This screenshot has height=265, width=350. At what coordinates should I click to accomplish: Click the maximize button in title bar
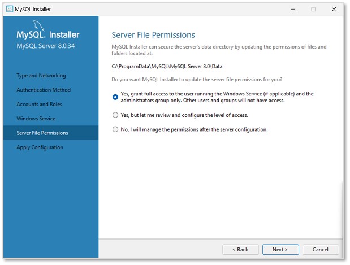pos(313,9)
